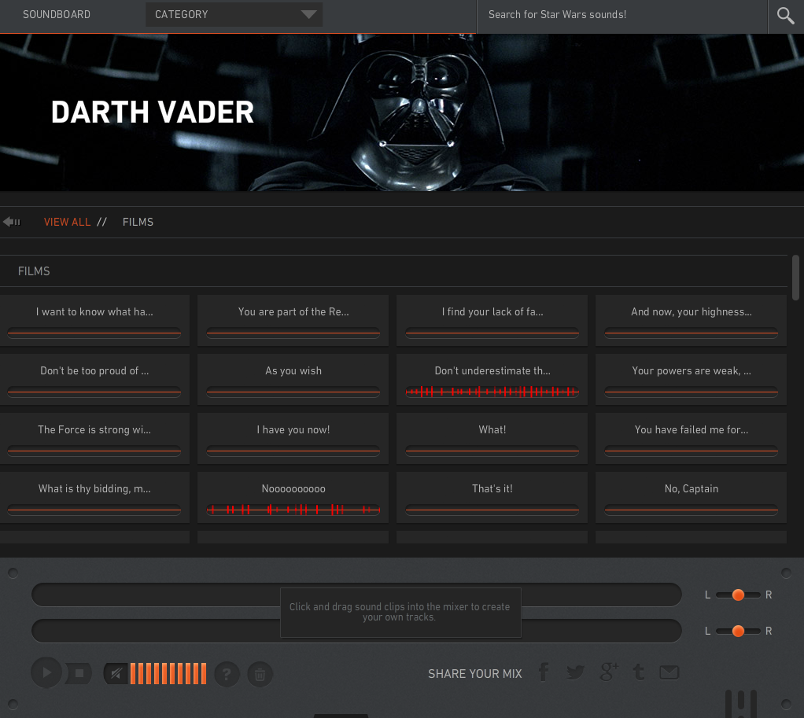This screenshot has width=804, height=718.
Task: Play the "I want to know what ha..." clip
Action: point(95,320)
